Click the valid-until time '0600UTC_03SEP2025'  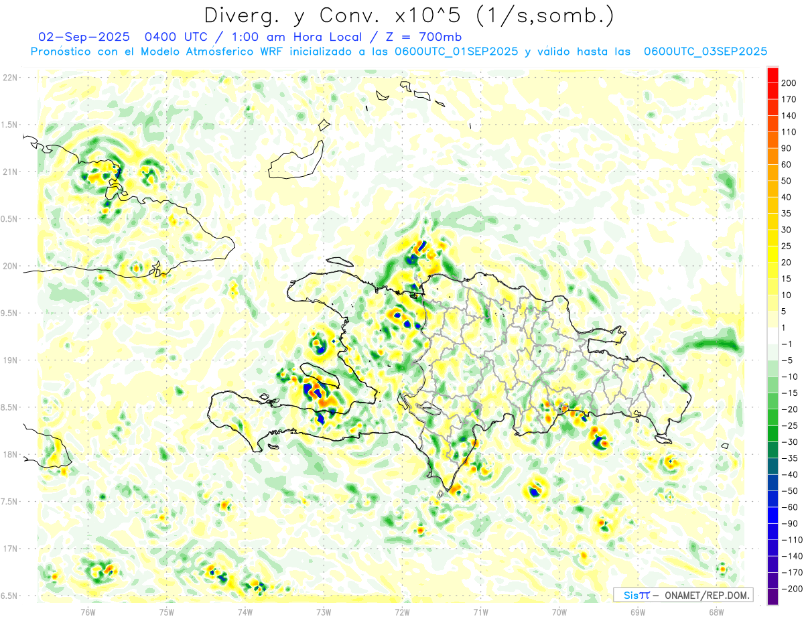705,52
